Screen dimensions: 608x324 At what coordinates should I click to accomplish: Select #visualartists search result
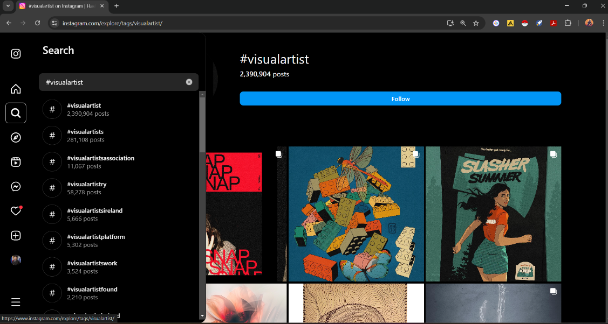[85, 135]
